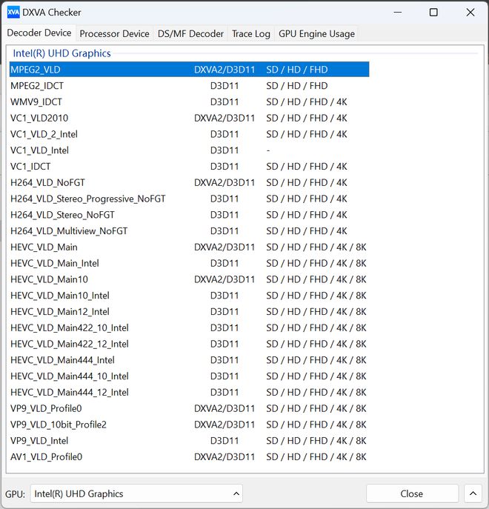The height and width of the screenshot is (509, 489).
Task: Select the AV1_VLD_Profile0 row
Action: [189, 456]
